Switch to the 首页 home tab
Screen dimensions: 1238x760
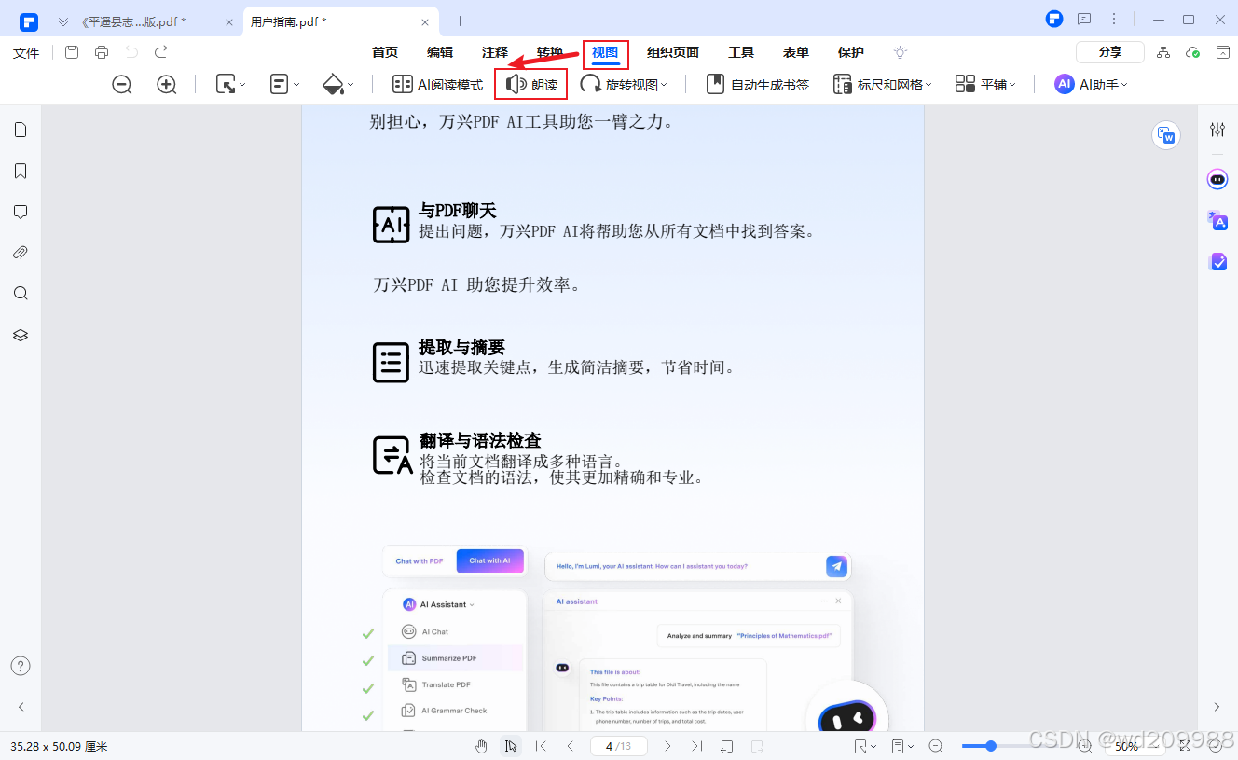[x=385, y=53]
